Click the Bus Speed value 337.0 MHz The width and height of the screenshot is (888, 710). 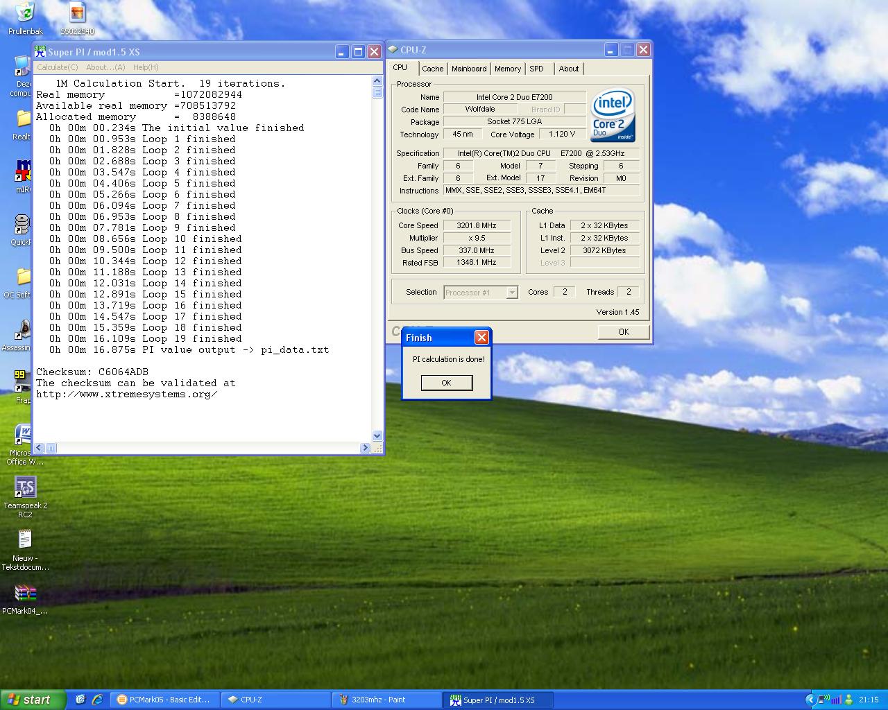coord(477,250)
